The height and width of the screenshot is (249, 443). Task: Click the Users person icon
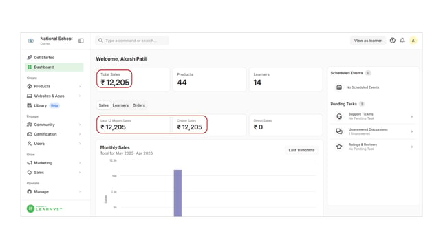30,144
